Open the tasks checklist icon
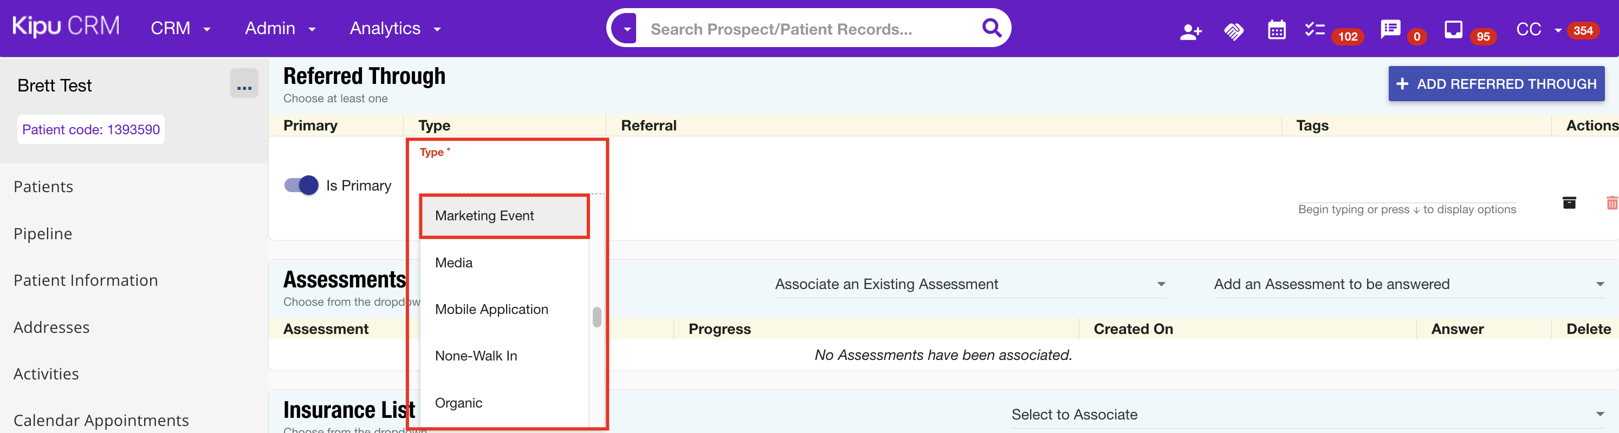The width and height of the screenshot is (1619, 433). (x=1314, y=29)
